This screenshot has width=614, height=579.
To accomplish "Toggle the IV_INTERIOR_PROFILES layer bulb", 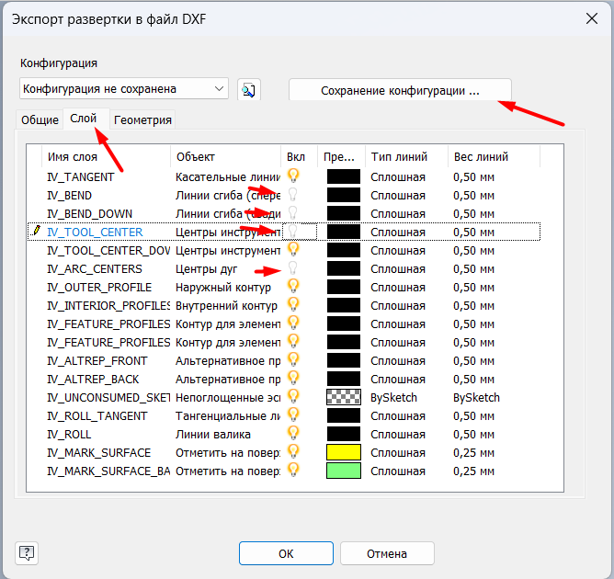I will [x=293, y=304].
